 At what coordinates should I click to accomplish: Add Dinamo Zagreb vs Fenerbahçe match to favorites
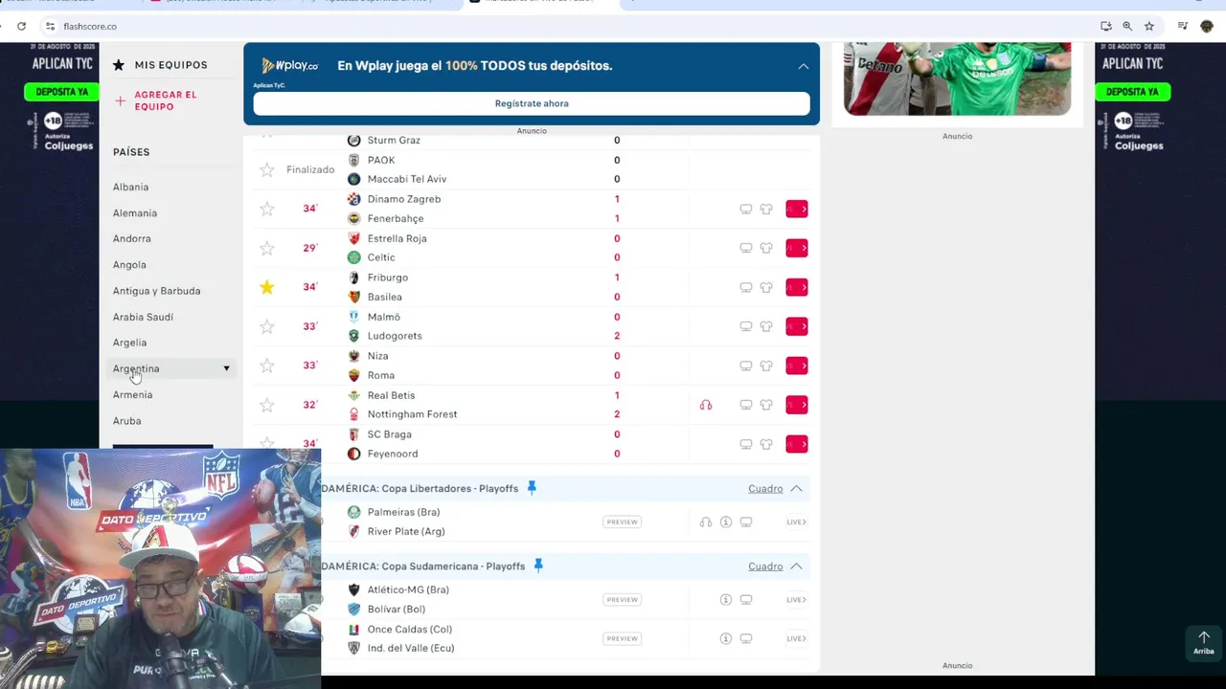[x=267, y=209]
